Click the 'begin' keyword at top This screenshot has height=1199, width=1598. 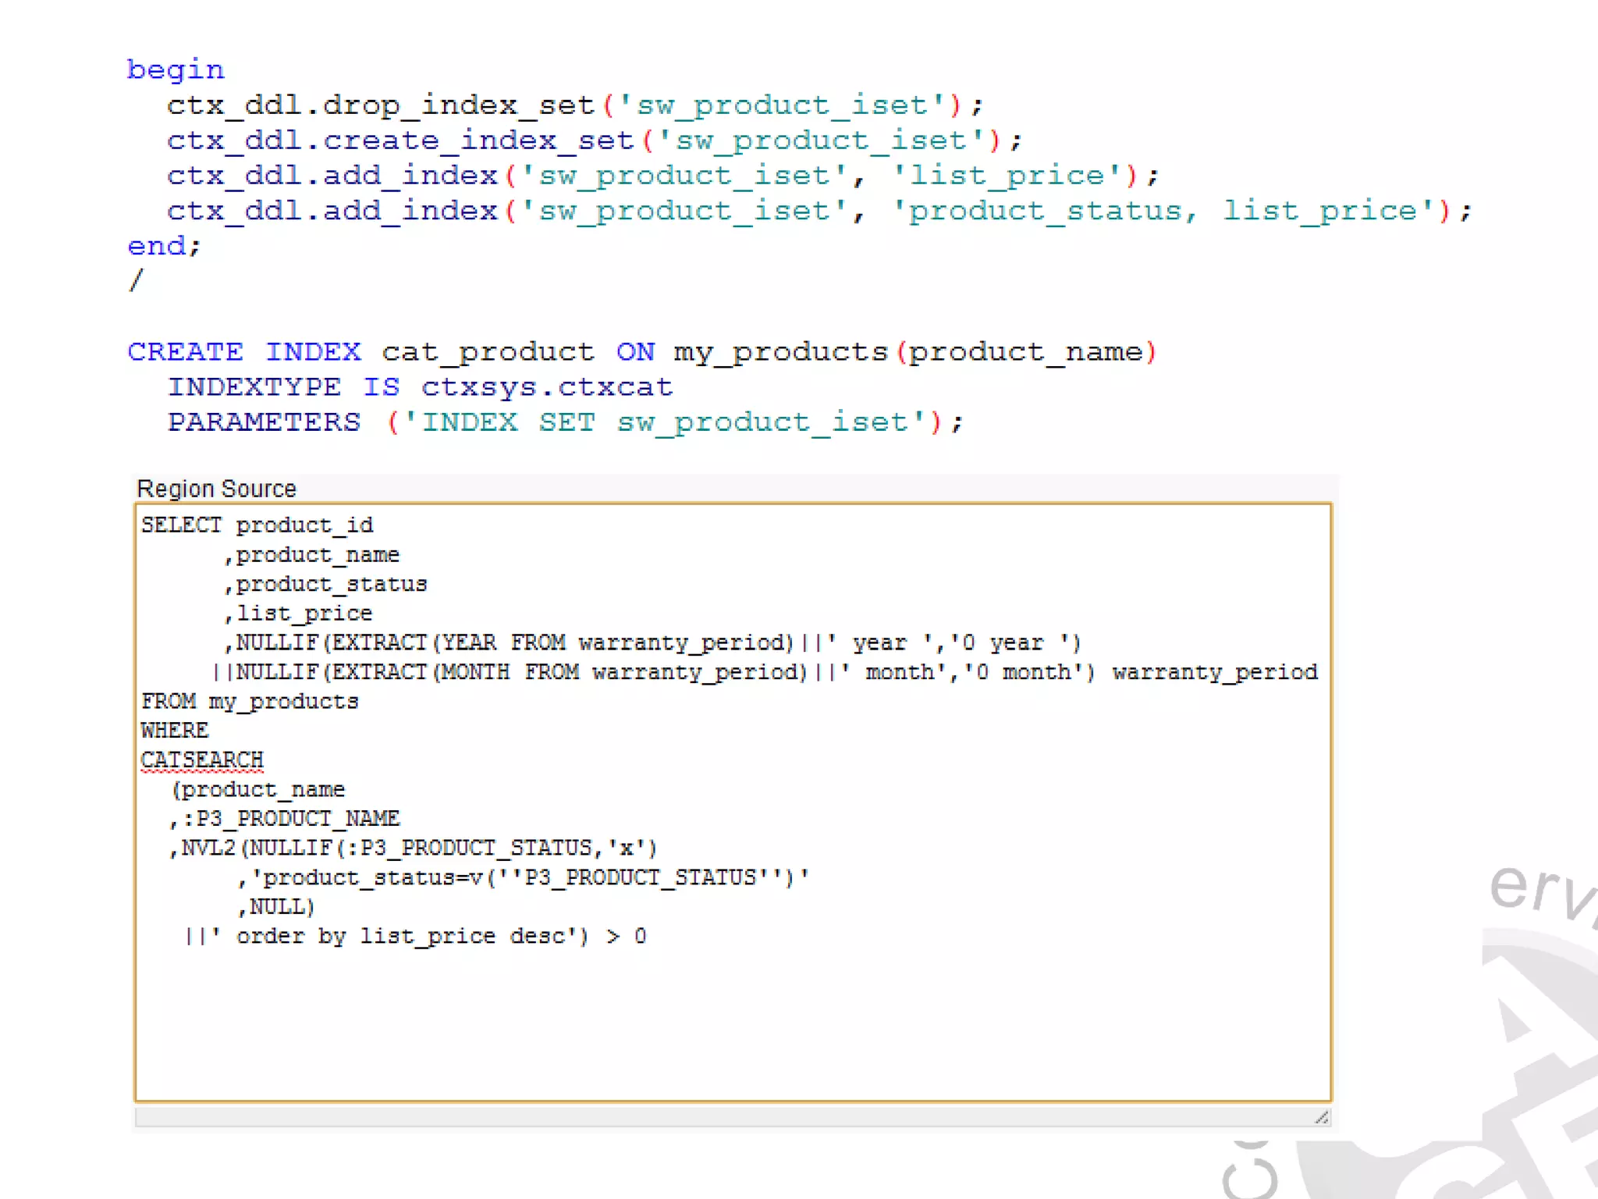pyautogui.click(x=176, y=70)
